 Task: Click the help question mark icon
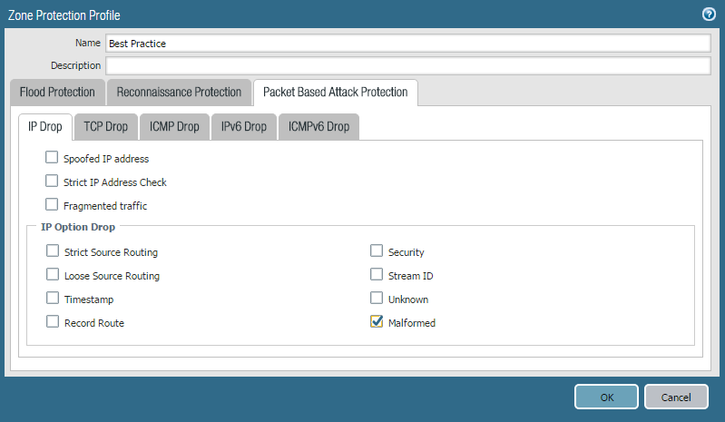click(x=709, y=15)
